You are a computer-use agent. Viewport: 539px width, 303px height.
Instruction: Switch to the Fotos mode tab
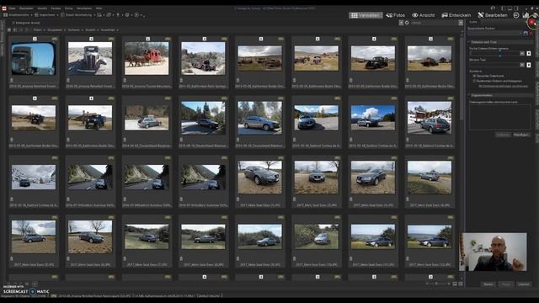pos(395,15)
